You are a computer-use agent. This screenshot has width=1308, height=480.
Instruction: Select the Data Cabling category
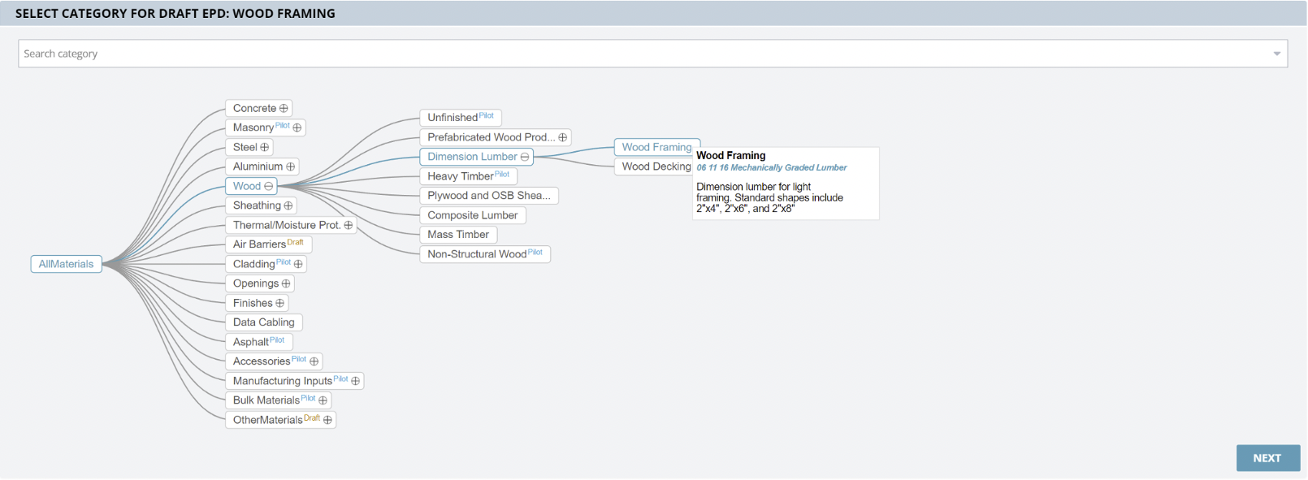(x=263, y=322)
